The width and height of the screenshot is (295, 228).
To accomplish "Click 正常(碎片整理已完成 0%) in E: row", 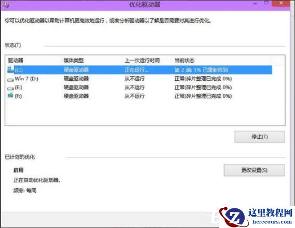I will pos(203,88).
